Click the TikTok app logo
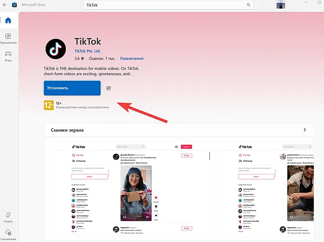 (x=56, y=49)
